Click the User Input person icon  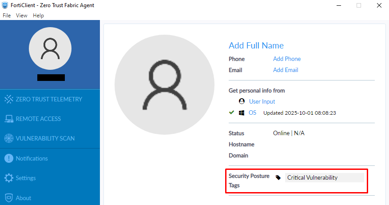tap(242, 101)
